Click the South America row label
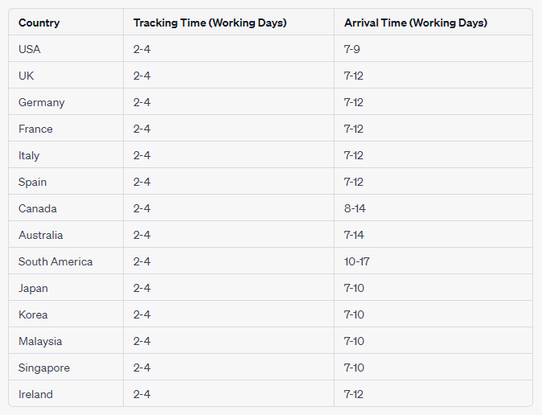Viewport: 542px width, 415px height. pyautogui.click(x=55, y=262)
